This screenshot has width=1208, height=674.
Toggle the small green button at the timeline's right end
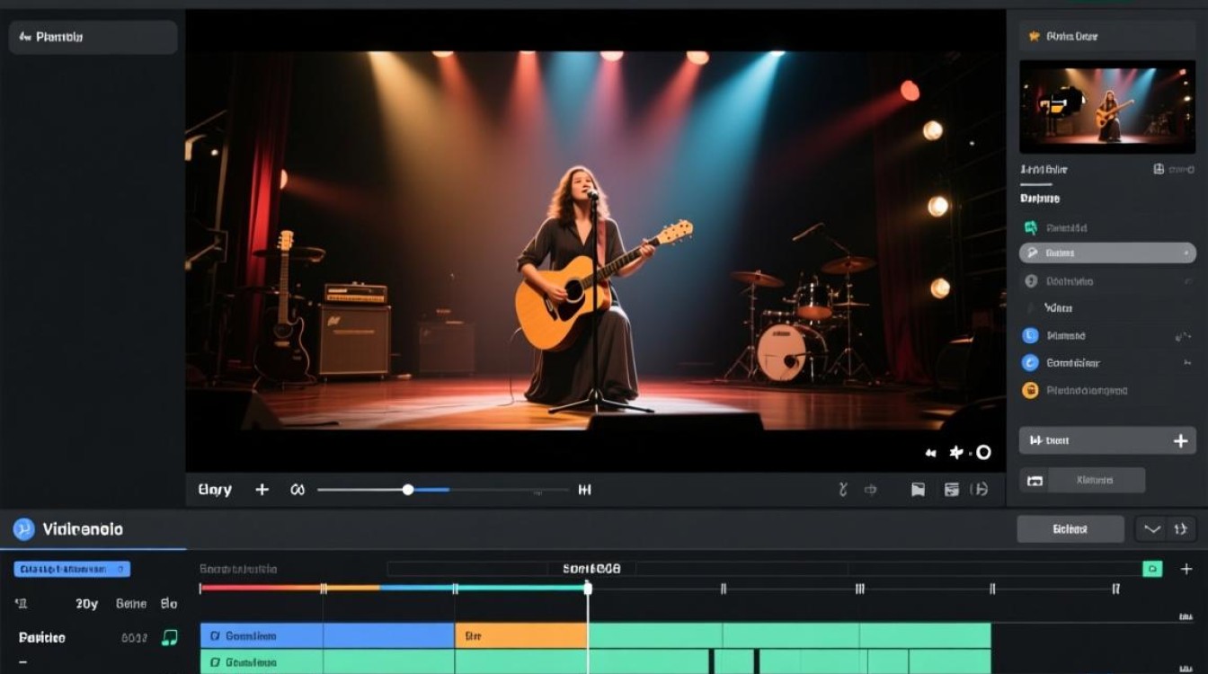pyautogui.click(x=1152, y=569)
